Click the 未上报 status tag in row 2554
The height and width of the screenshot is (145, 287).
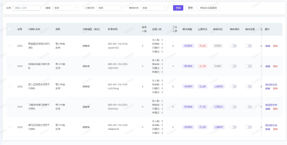[202, 46]
